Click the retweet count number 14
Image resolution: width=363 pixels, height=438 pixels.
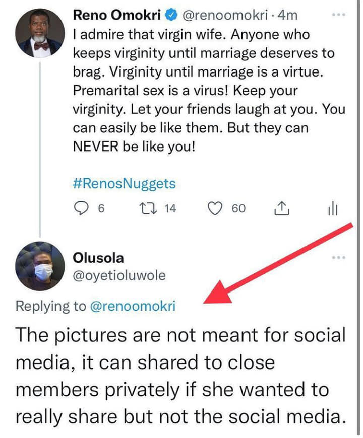pyautogui.click(x=170, y=208)
